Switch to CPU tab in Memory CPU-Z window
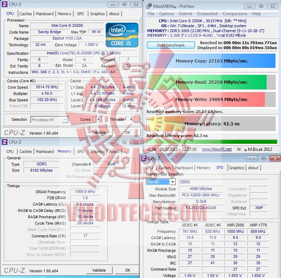Image resolution: width=281 pixels, height=278 pixels. [x=10, y=152]
